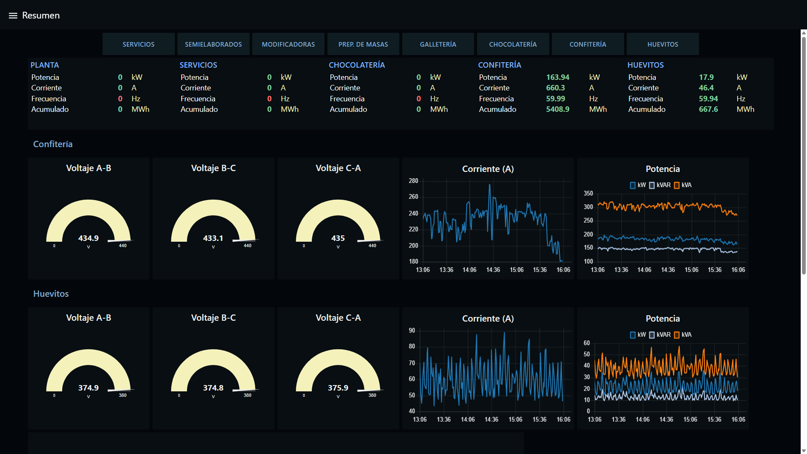The image size is (807, 454).
Task: Open the SERVICIOS section tab
Action: (x=138, y=44)
